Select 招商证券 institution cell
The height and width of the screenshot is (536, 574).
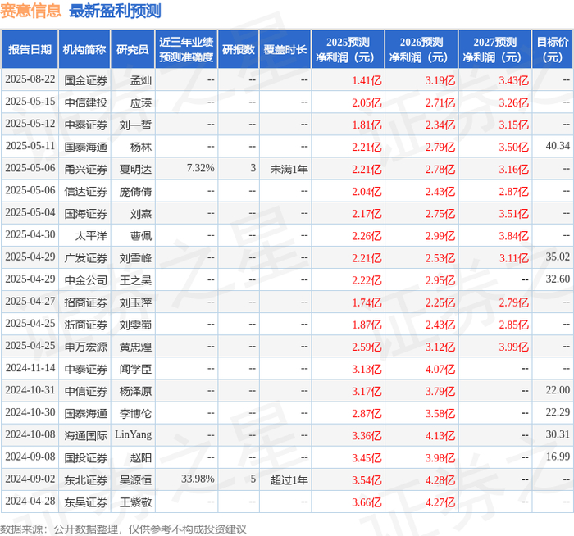click(x=85, y=302)
